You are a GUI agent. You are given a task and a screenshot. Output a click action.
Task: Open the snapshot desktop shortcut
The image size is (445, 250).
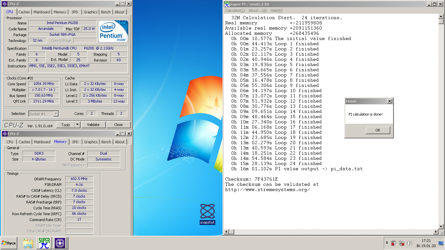tap(208, 214)
